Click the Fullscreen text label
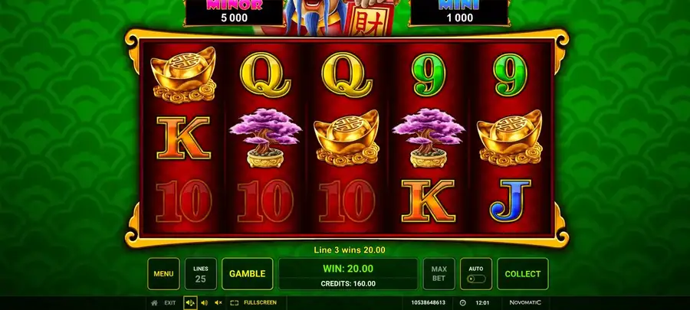The height and width of the screenshot is (310, 690). coord(260,303)
